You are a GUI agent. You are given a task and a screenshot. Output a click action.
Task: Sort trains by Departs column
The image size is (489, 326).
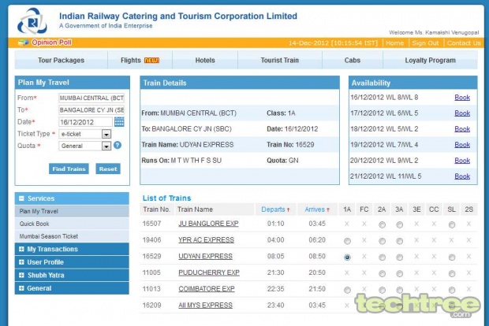pos(276,209)
